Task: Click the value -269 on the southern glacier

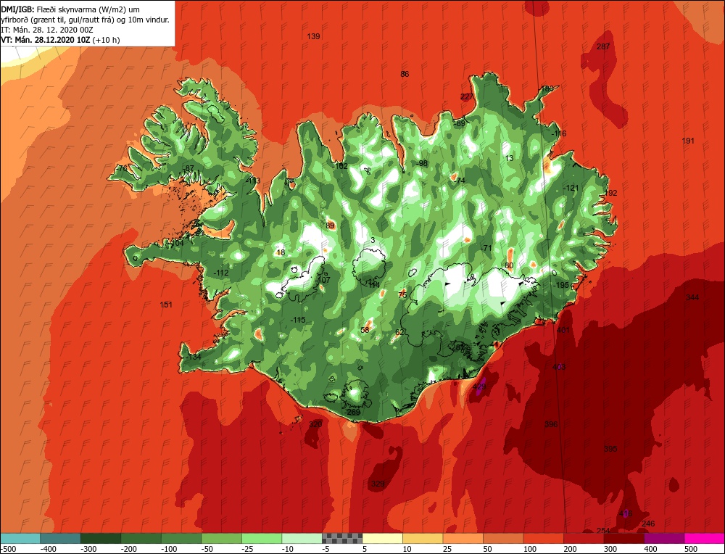Action: pos(352,412)
